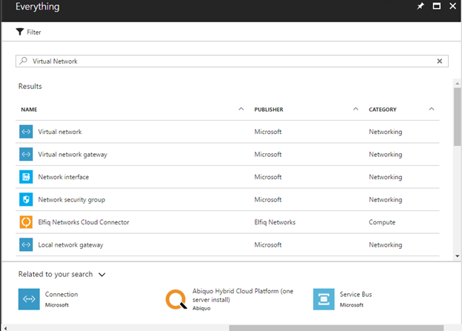Click the Network interface icon

26,177
